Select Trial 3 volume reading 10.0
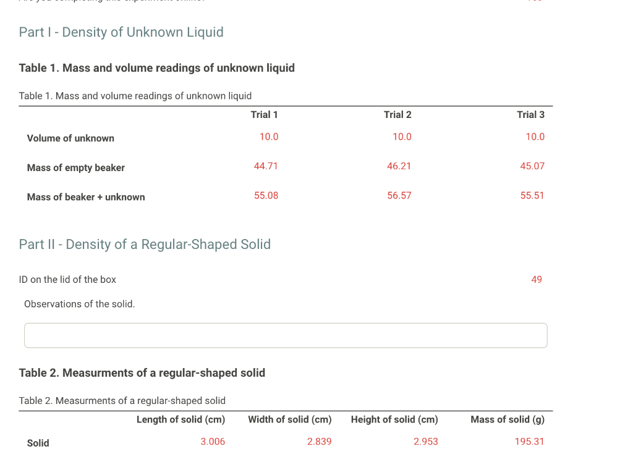This screenshot has width=633, height=475. tap(535, 137)
